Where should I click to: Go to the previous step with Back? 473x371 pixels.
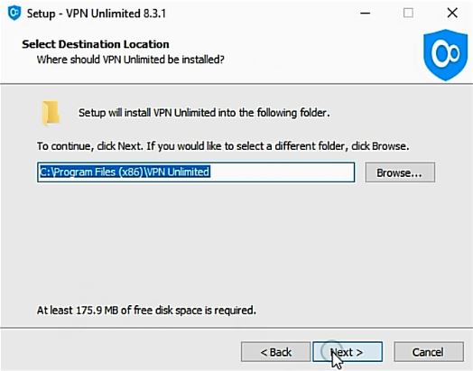tap(275, 352)
